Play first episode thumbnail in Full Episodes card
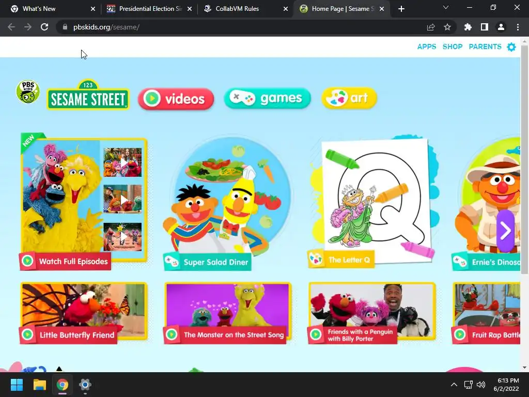 (122, 162)
